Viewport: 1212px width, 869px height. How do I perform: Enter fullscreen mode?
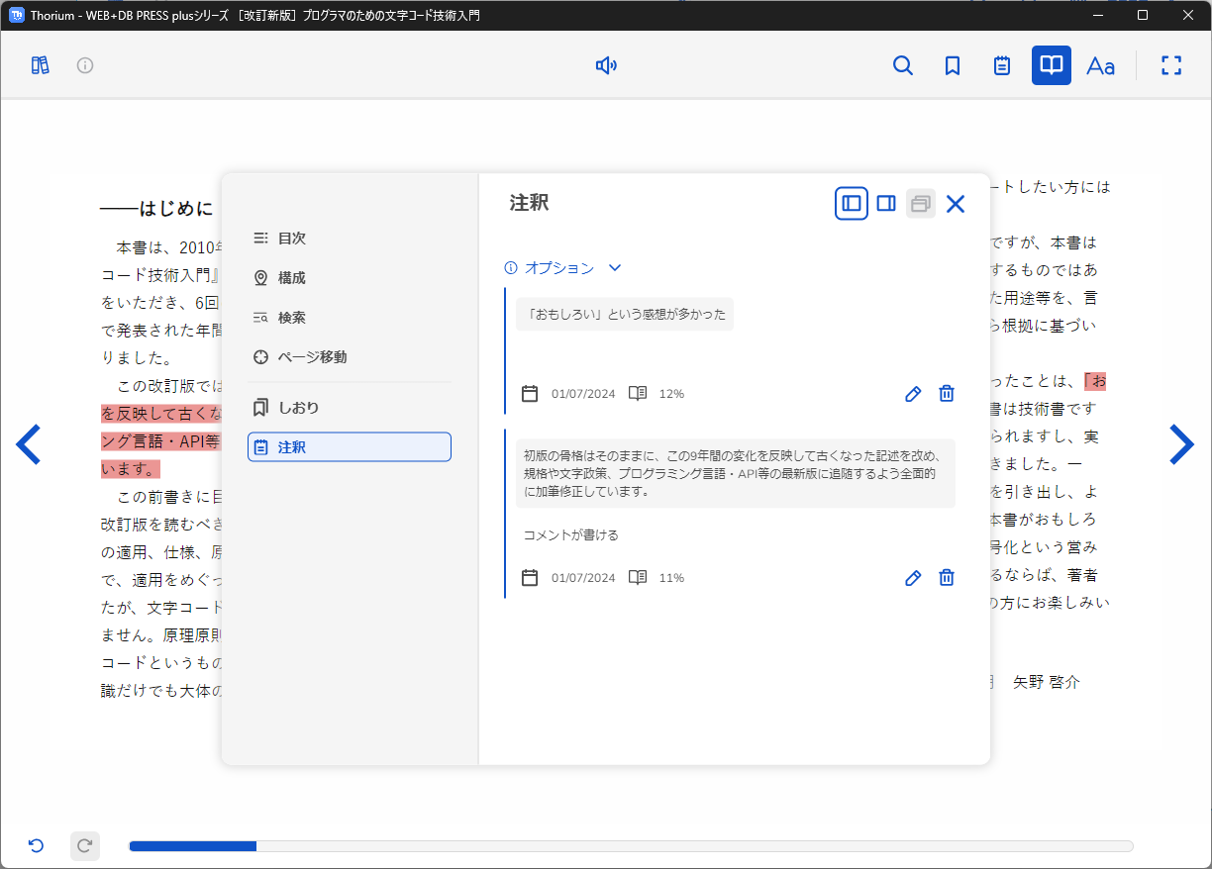(x=1171, y=65)
